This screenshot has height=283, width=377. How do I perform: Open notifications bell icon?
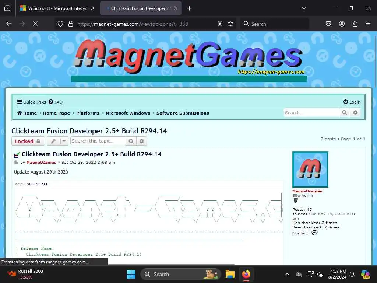pyautogui.click(x=352, y=274)
